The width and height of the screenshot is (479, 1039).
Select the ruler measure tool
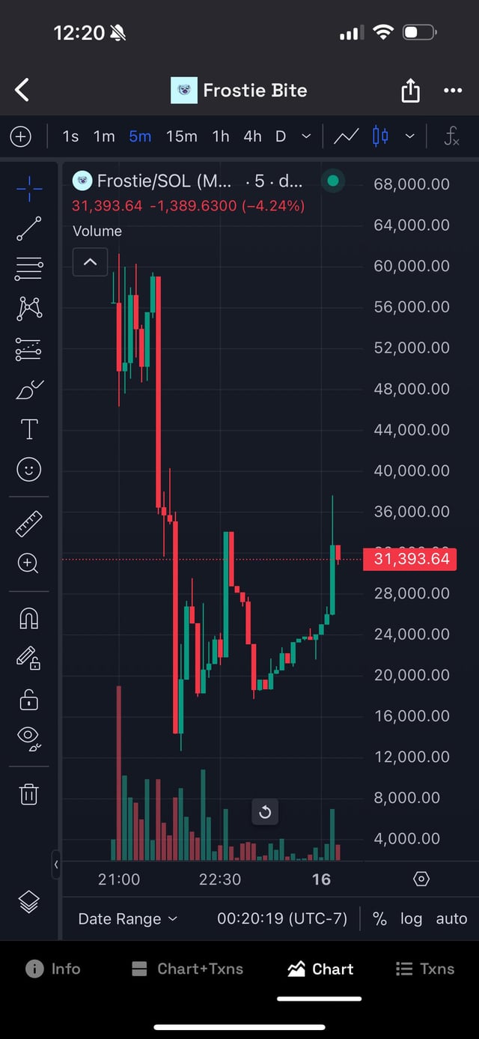tap(28, 524)
